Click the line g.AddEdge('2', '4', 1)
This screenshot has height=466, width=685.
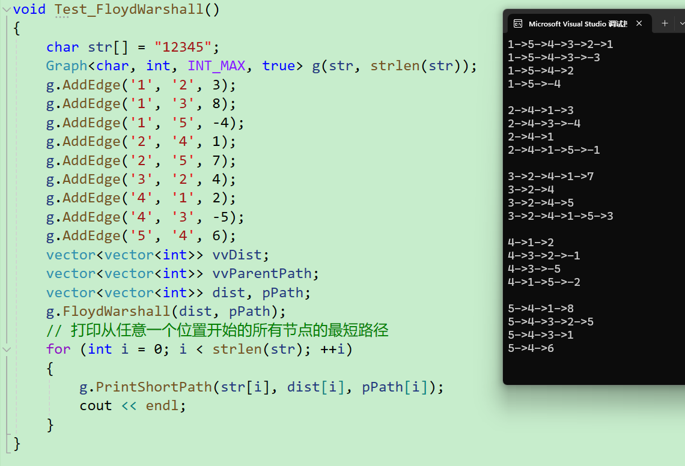(141, 141)
